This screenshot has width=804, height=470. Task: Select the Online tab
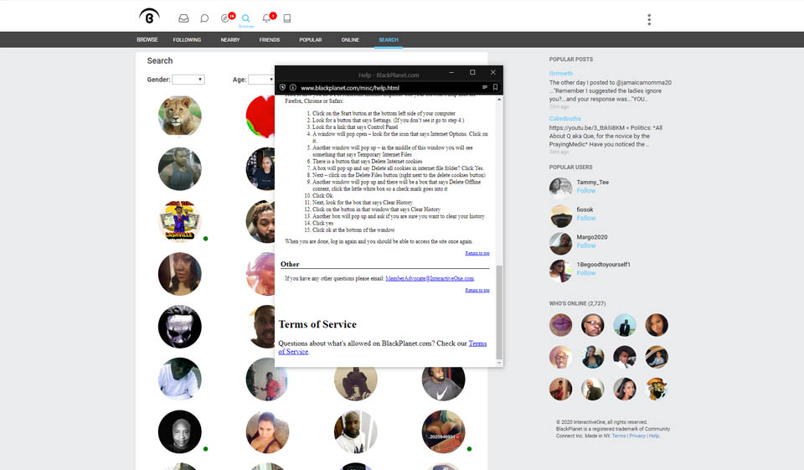[350, 39]
